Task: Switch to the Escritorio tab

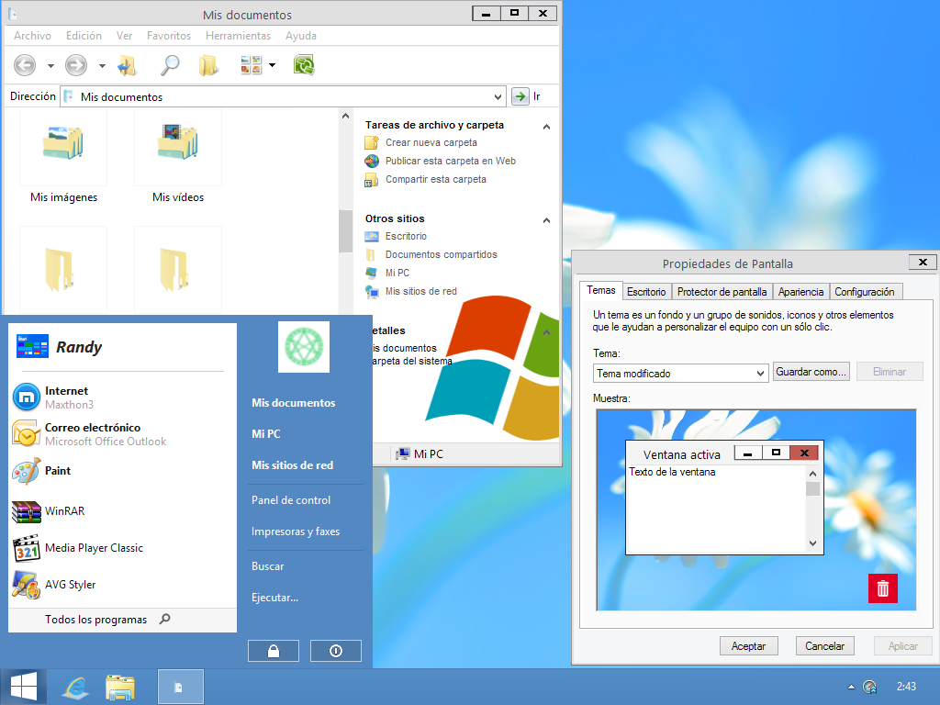Action: 646,292
